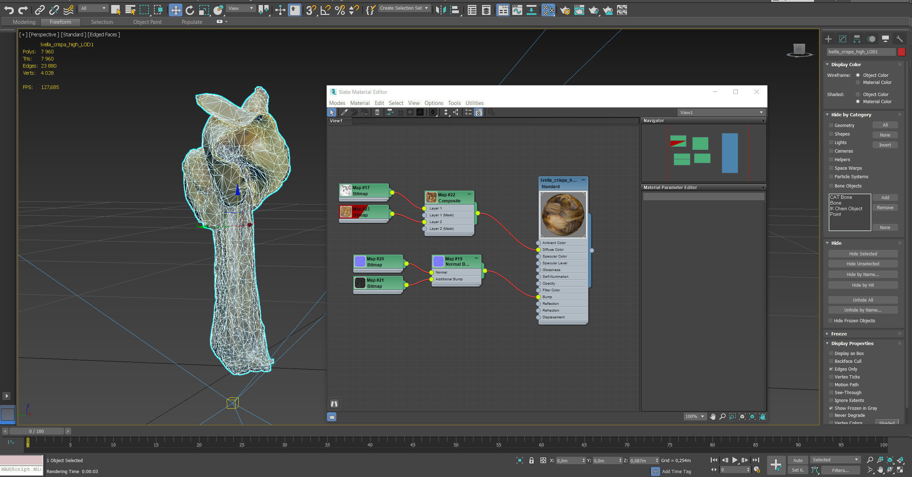This screenshot has height=477, width=912.
Task: Open the Utilities menu in Slate editor
Action: point(475,103)
